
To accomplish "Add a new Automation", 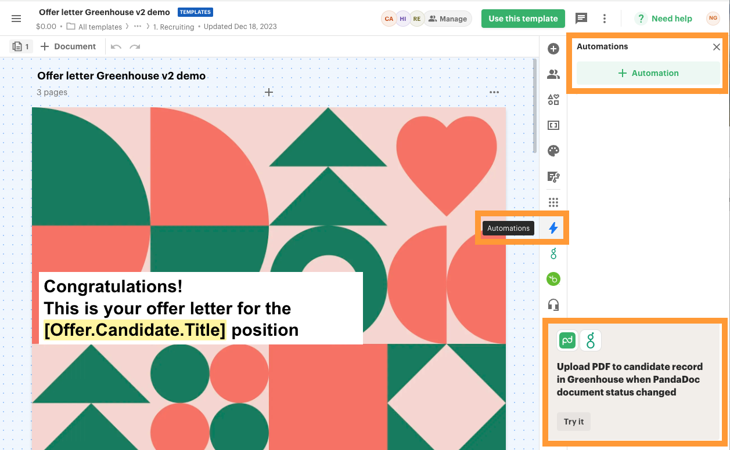I will tap(648, 73).
